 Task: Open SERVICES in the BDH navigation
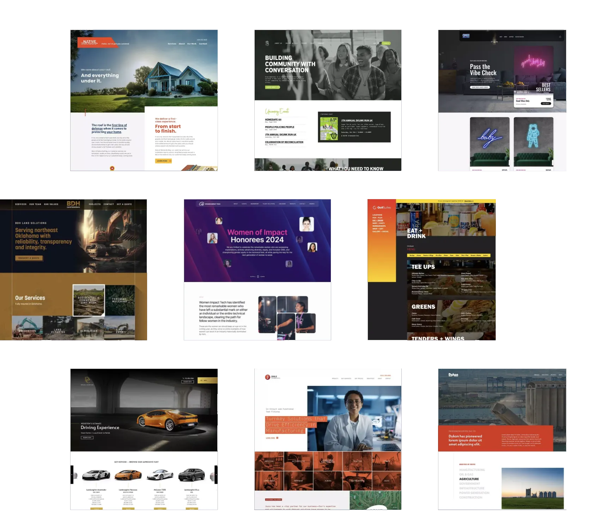(x=21, y=204)
